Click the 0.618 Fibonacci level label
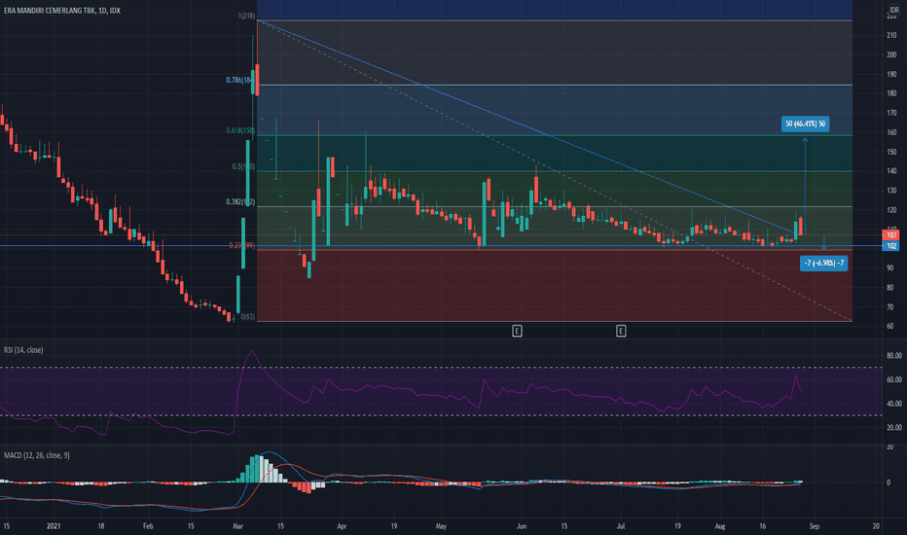 pyautogui.click(x=240, y=130)
